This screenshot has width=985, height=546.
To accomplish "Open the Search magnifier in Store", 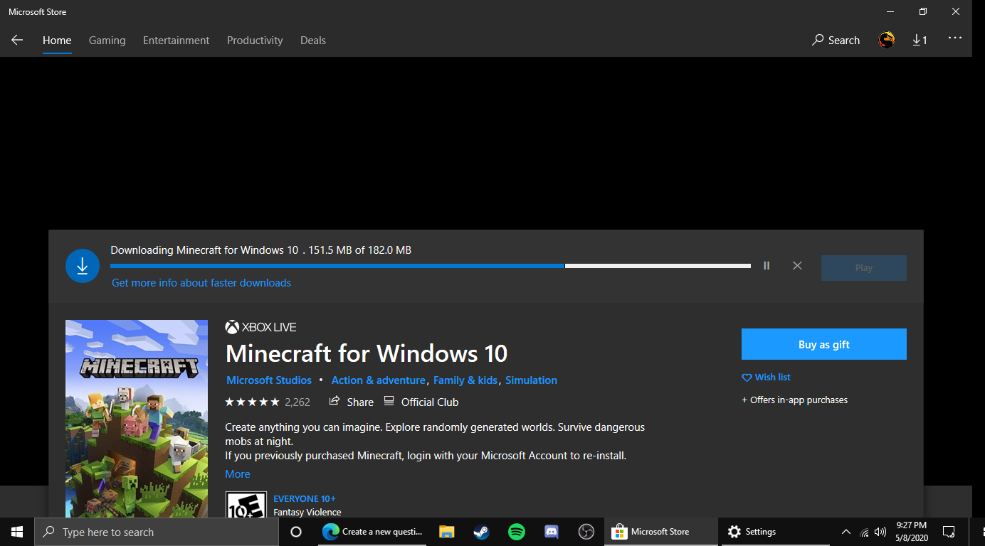I will pyautogui.click(x=836, y=41).
